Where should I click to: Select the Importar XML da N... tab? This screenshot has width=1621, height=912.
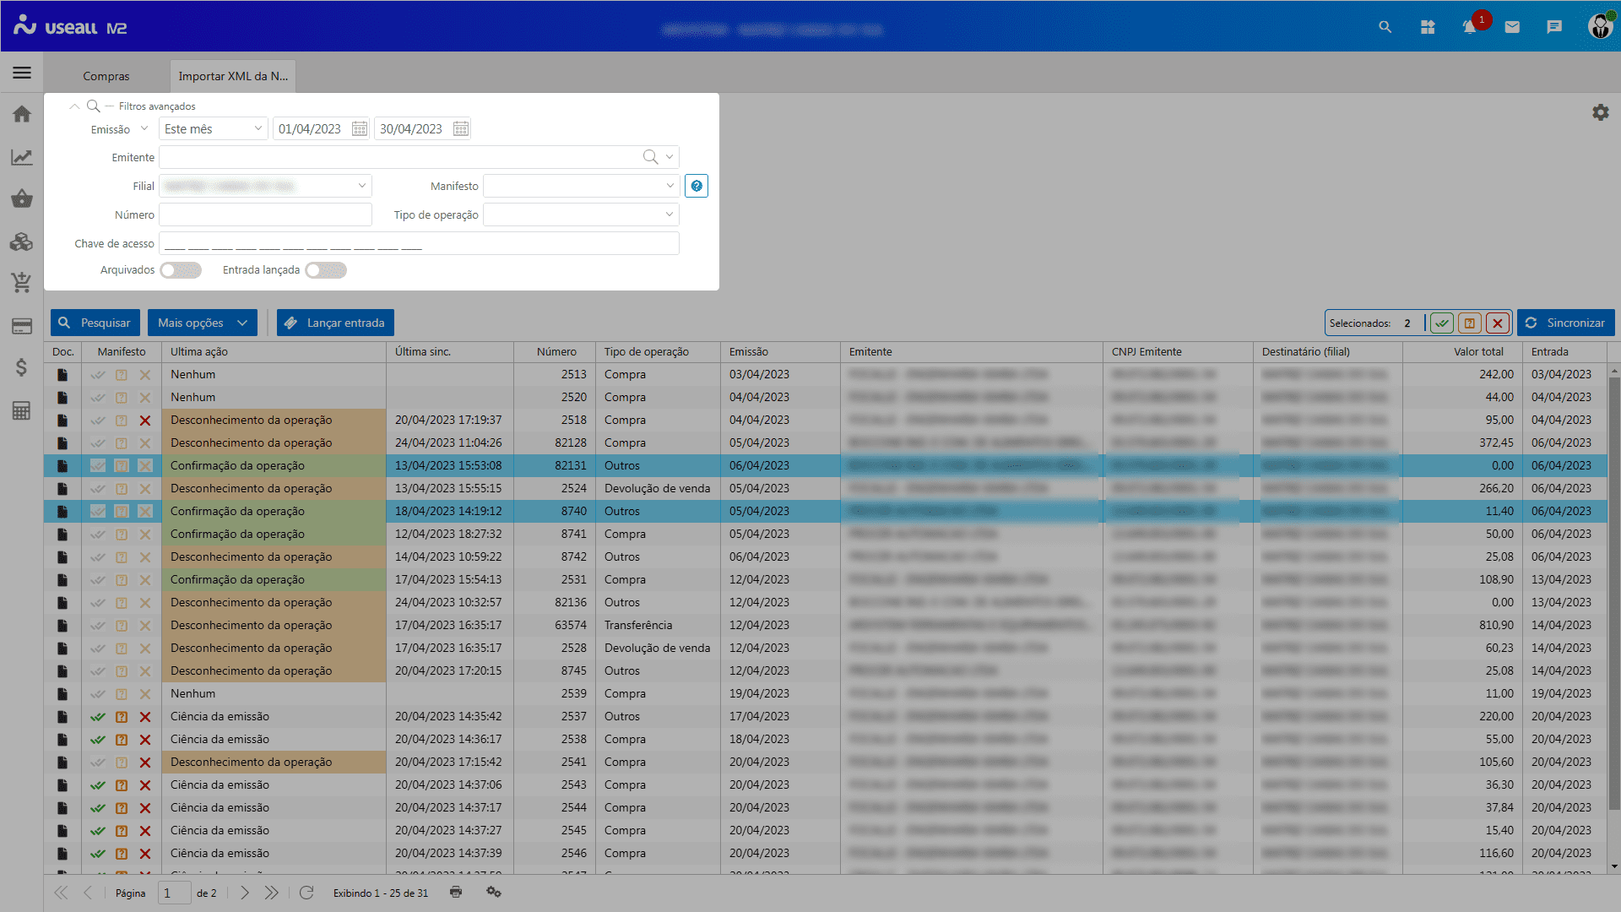(x=233, y=76)
